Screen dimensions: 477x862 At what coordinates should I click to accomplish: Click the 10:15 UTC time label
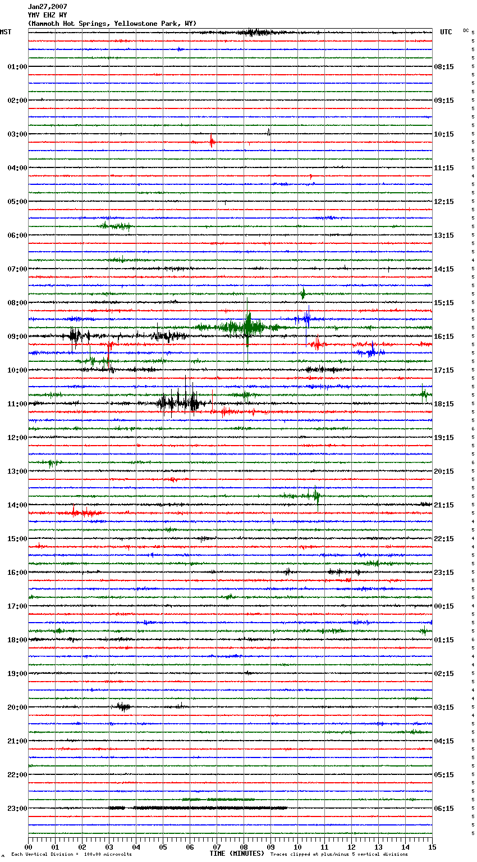coord(444,134)
